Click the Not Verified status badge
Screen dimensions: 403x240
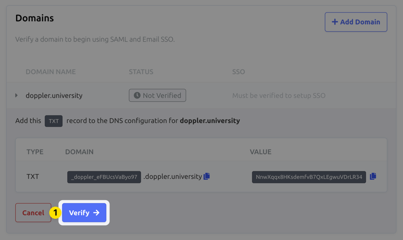click(157, 95)
